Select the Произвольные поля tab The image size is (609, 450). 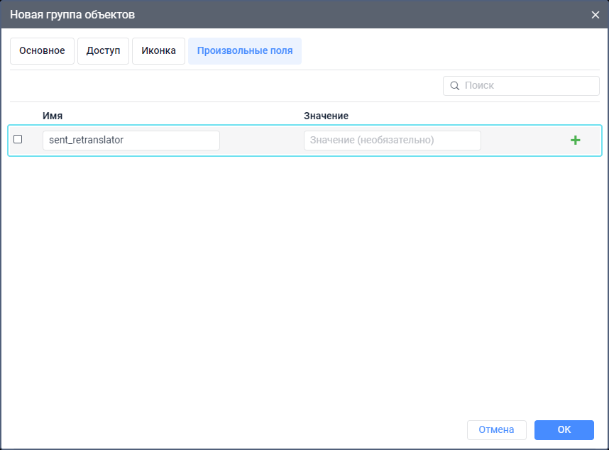[244, 51]
